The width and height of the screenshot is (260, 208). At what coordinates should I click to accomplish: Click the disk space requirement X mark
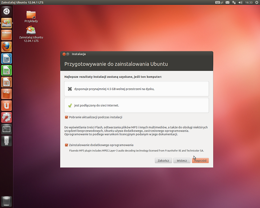click(70, 89)
